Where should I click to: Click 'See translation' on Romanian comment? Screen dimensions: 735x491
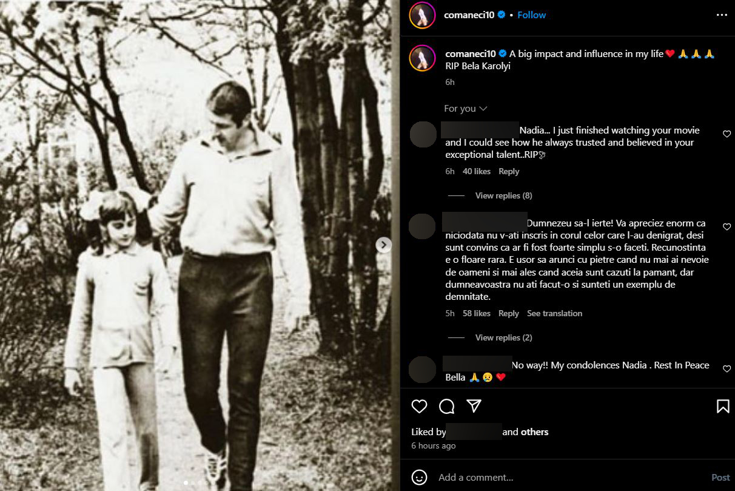(x=554, y=313)
